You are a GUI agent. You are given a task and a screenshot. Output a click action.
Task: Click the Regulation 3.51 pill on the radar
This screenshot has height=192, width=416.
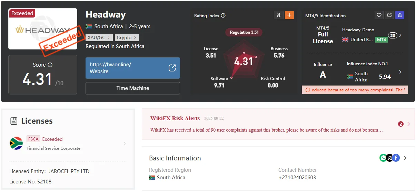click(244, 32)
